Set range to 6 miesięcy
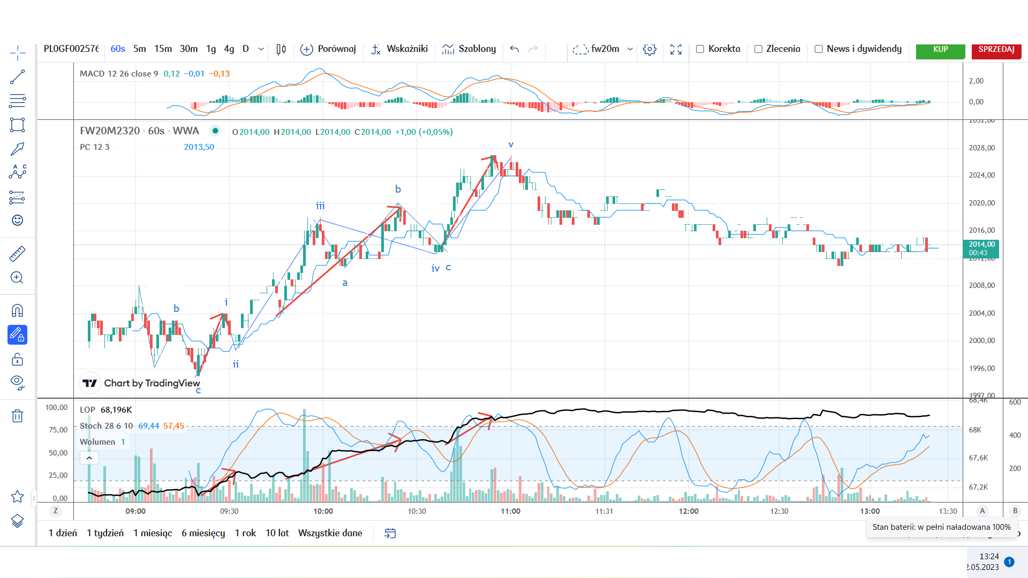Screen dimensions: 1028x578 [x=203, y=533]
